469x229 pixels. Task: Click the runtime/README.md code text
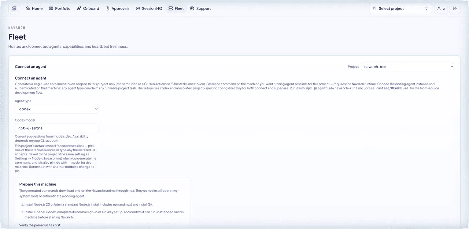[392, 88]
